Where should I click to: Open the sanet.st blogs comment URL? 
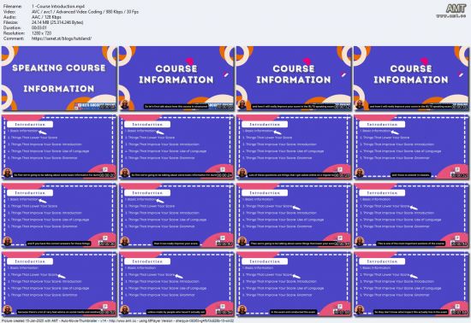point(62,38)
